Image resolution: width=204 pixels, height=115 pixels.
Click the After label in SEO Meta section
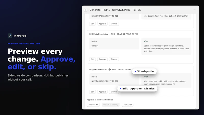(146, 41)
